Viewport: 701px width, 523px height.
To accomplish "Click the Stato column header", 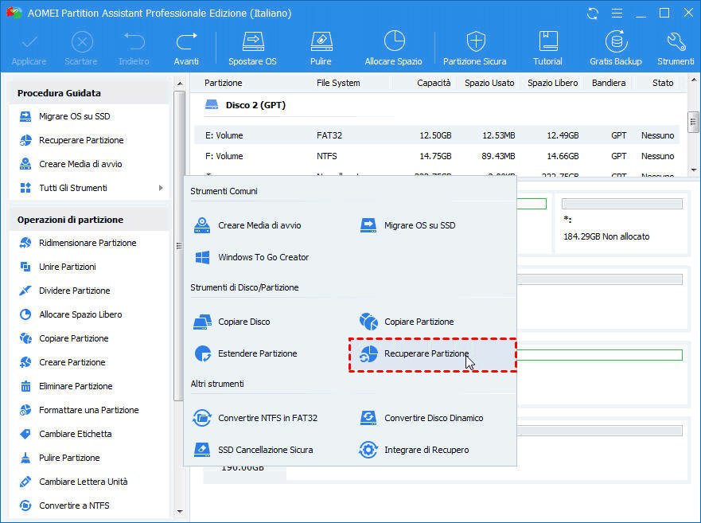I will [x=663, y=83].
